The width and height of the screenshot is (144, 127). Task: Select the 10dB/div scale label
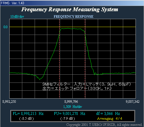(x=17, y=17)
